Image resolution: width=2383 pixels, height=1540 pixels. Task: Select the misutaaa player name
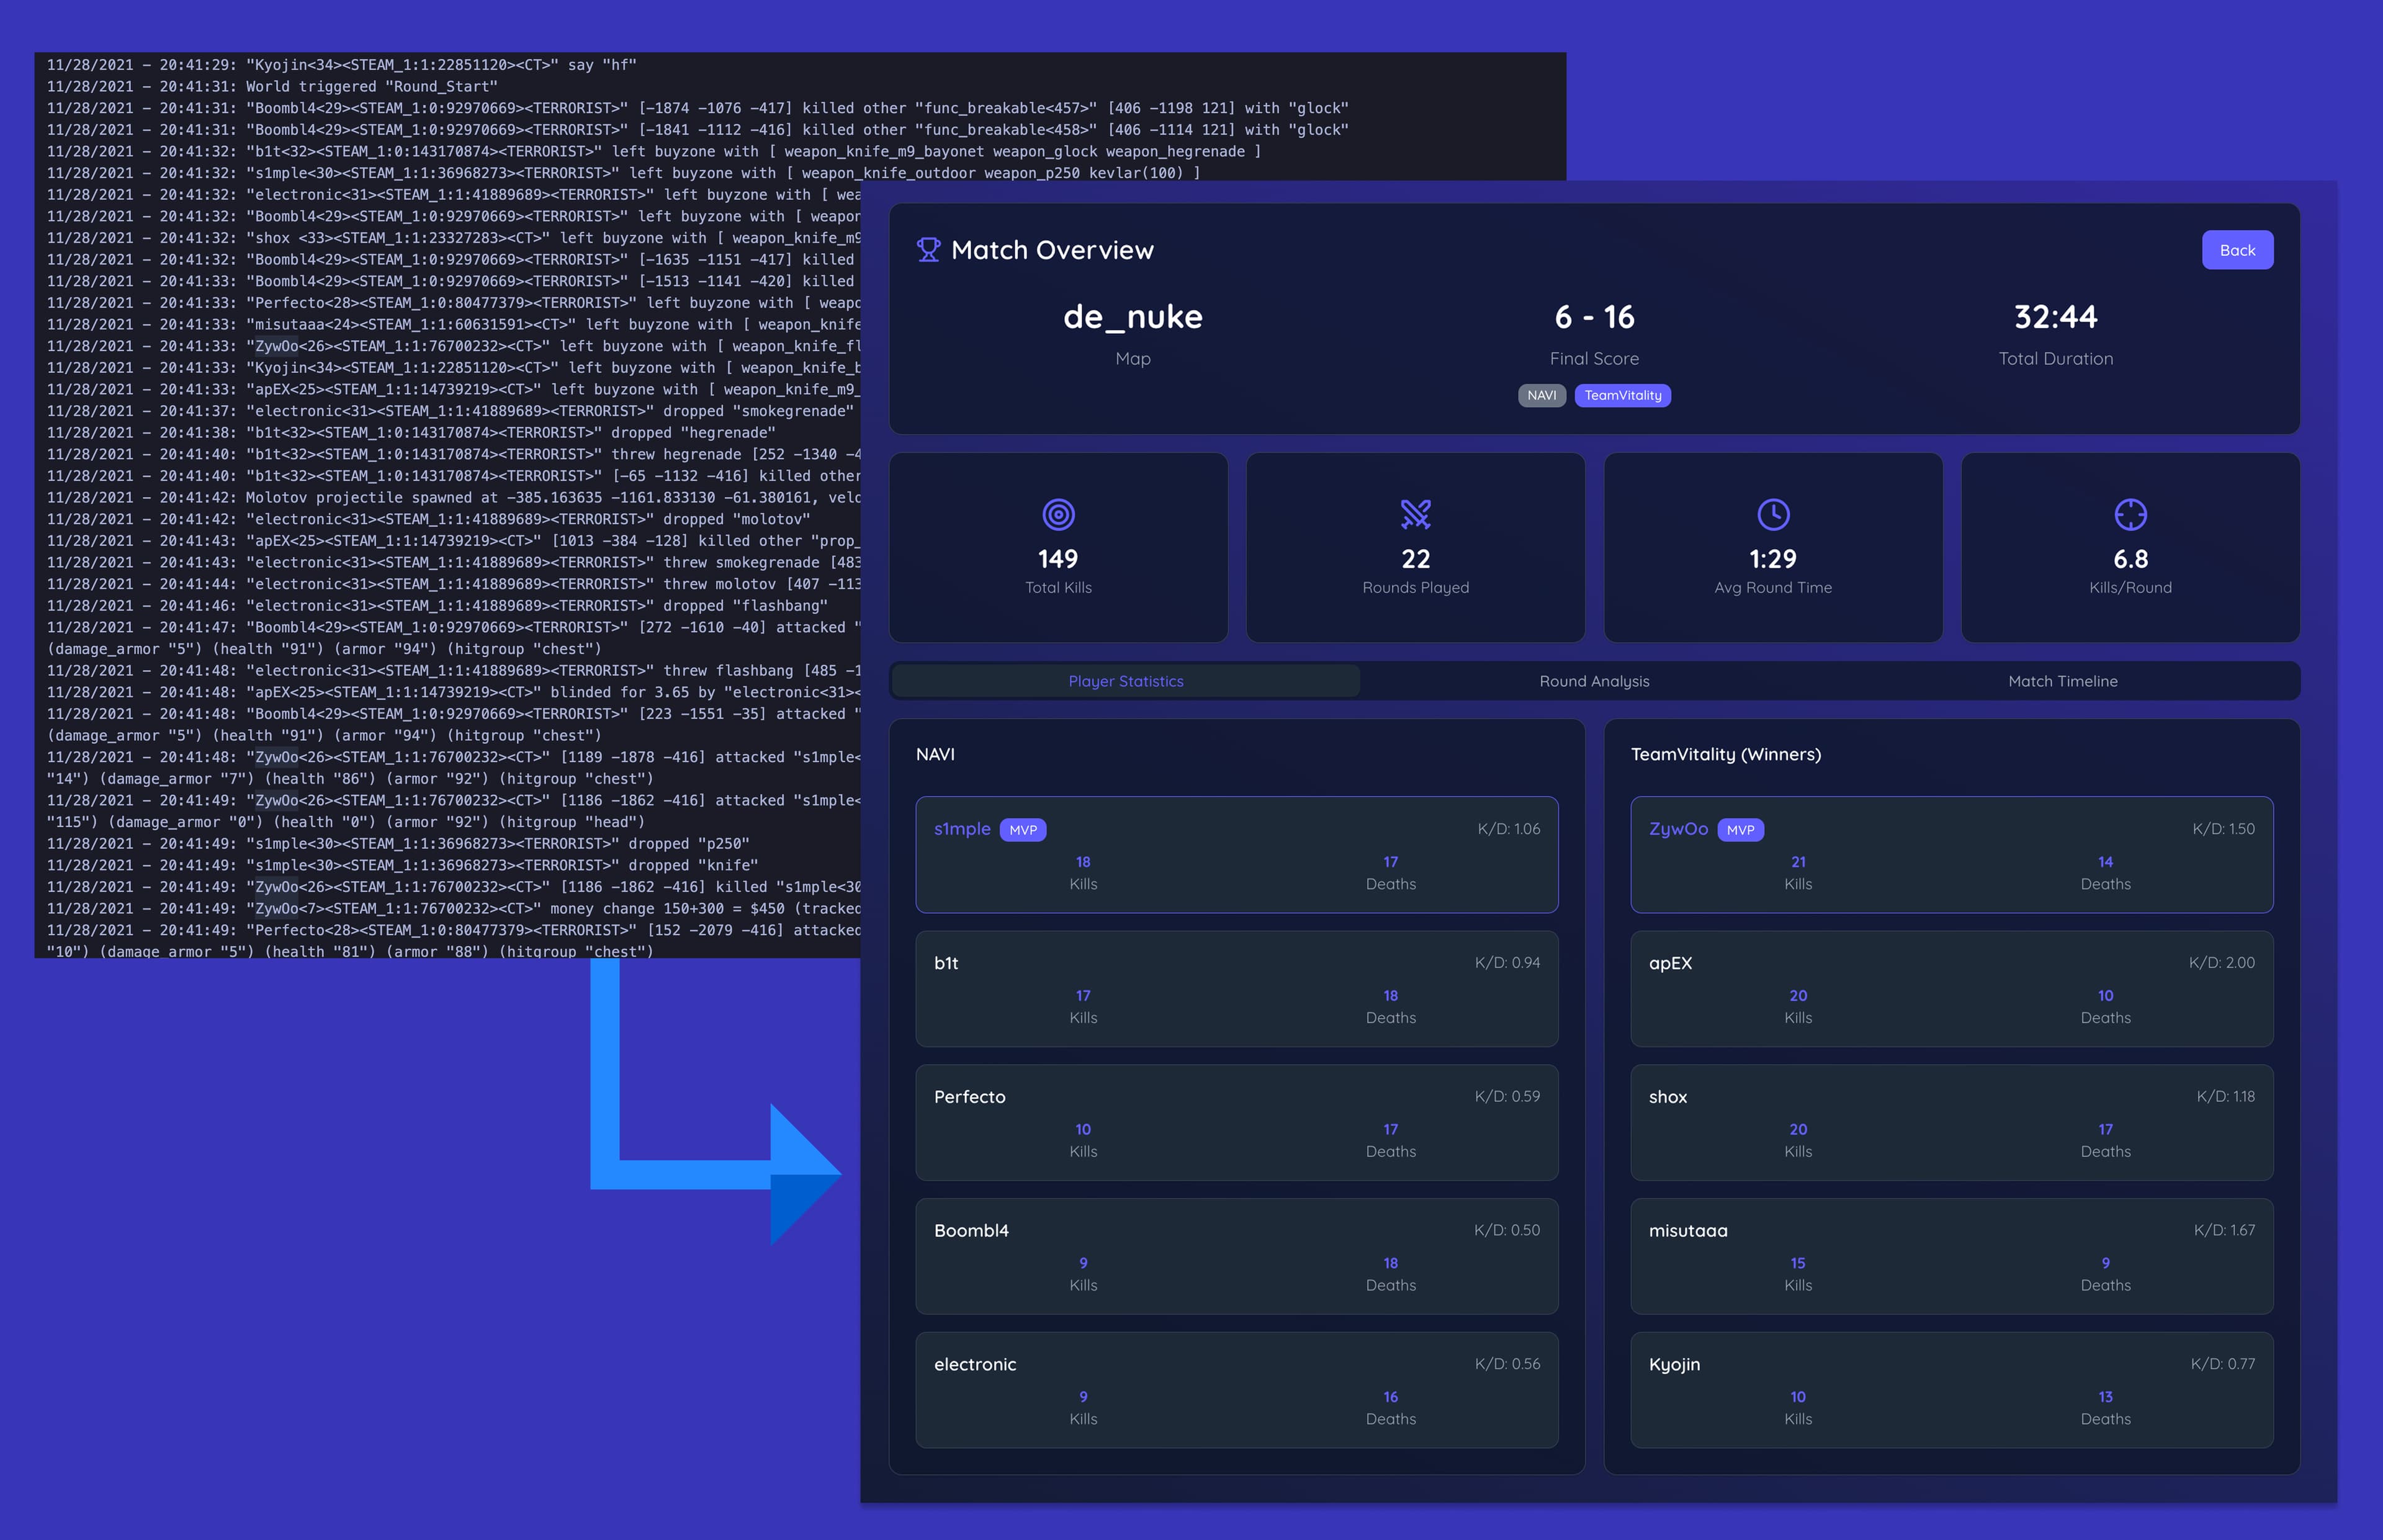click(1688, 1231)
